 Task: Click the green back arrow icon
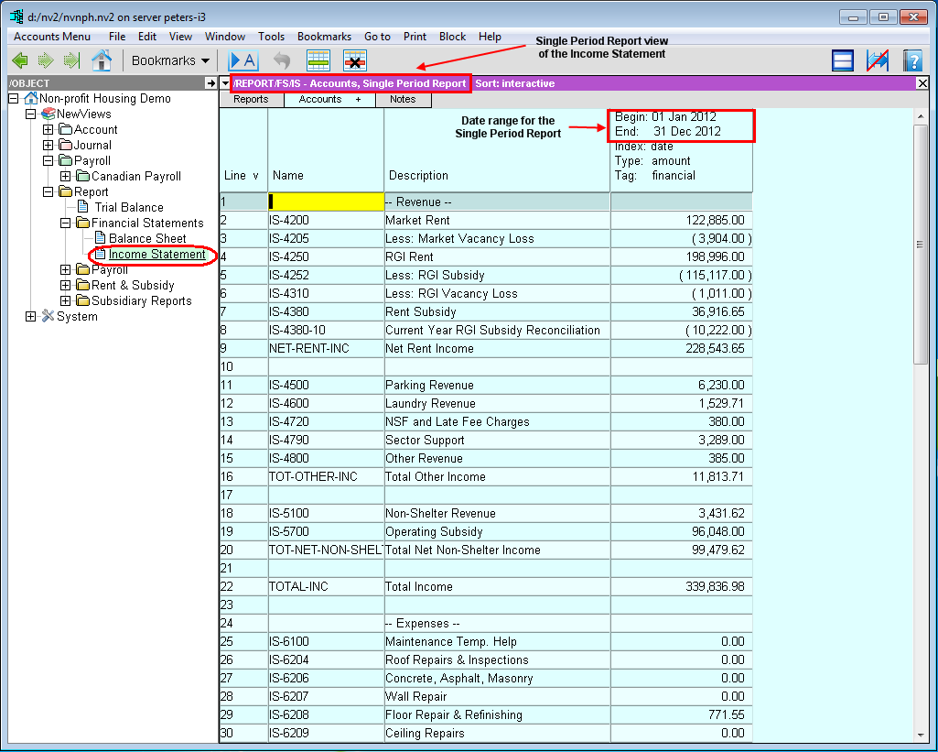20,60
